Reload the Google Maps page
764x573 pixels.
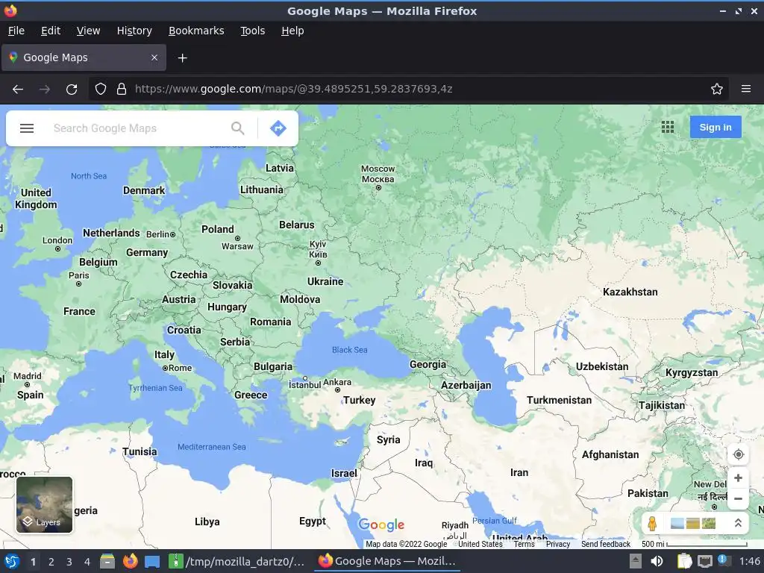point(72,90)
